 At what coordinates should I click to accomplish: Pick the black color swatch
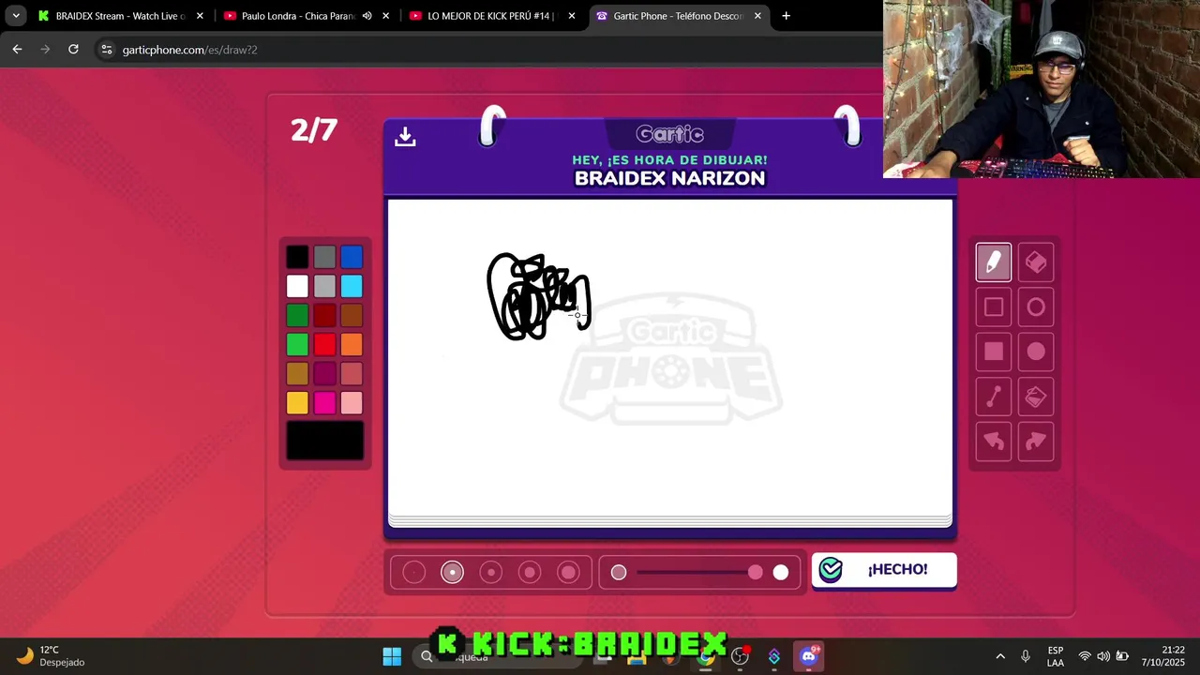297,257
